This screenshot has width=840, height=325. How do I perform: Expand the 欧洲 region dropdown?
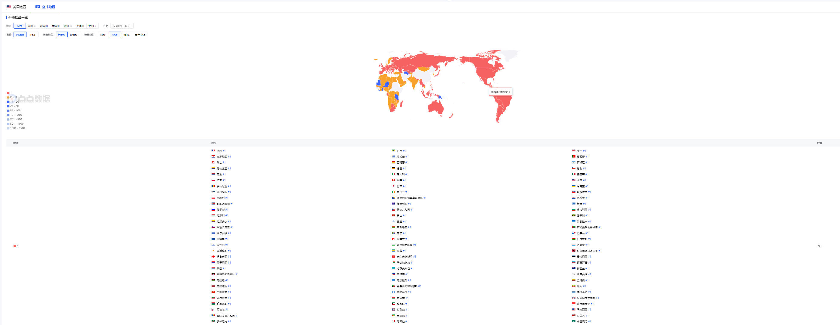[68, 26]
